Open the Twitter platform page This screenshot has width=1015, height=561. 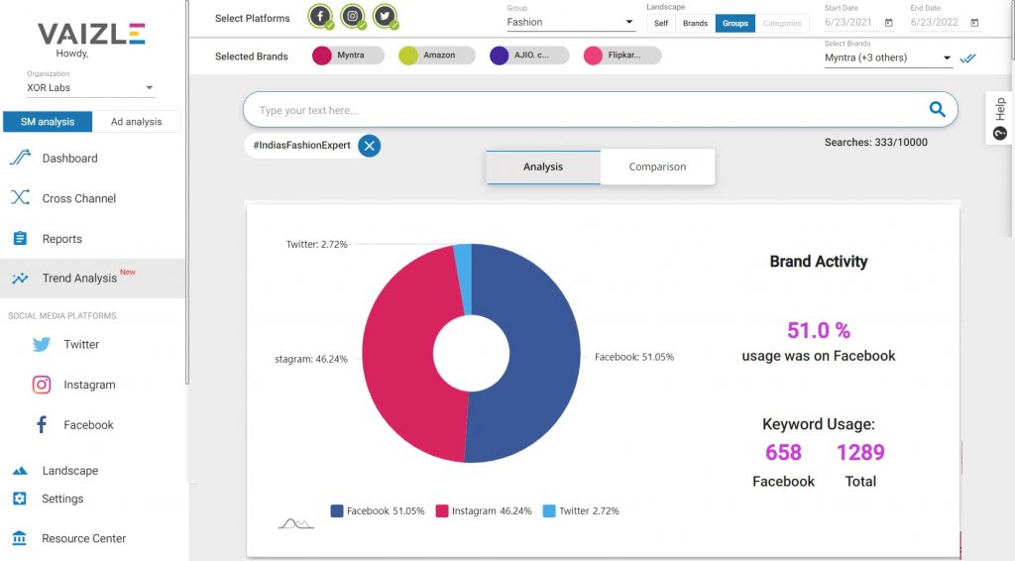pos(81,345)
